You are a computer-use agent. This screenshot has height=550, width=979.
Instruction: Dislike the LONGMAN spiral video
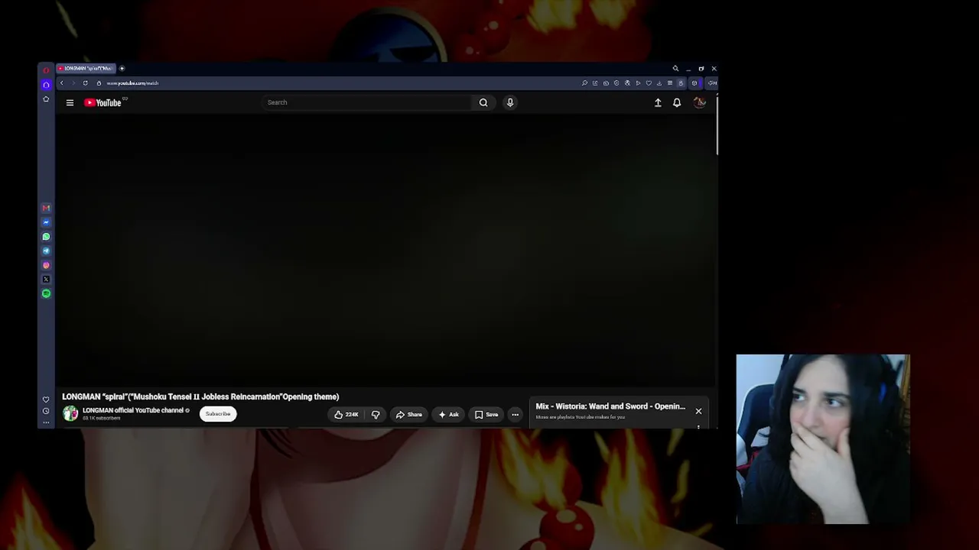coord(376,415)
